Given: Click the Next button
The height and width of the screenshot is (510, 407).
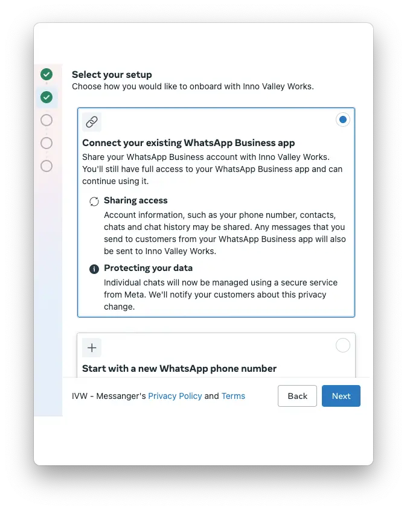Looking at the screenshot, I should 341,396.
